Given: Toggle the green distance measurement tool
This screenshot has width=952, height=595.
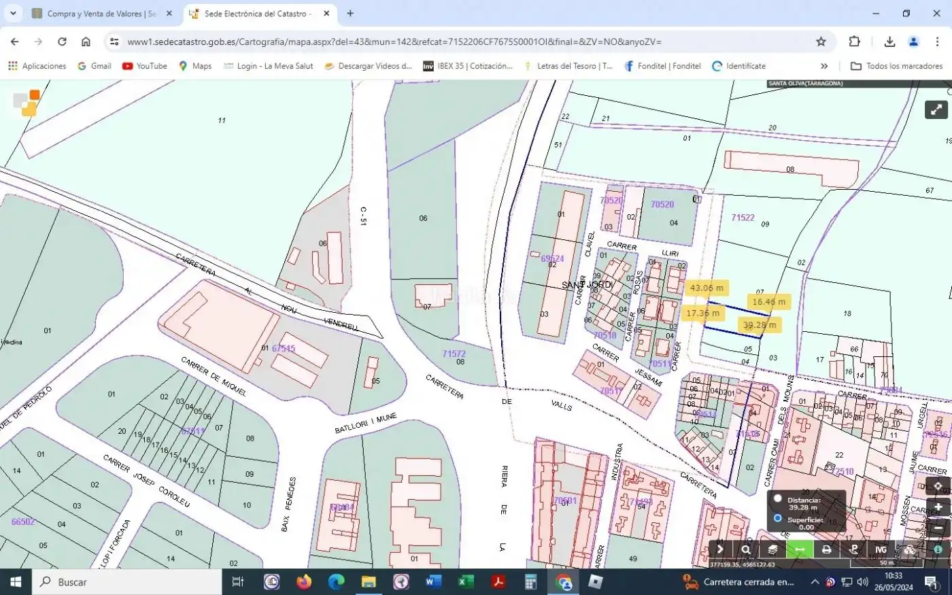Looking at the screenshot, I should [800, 549].
